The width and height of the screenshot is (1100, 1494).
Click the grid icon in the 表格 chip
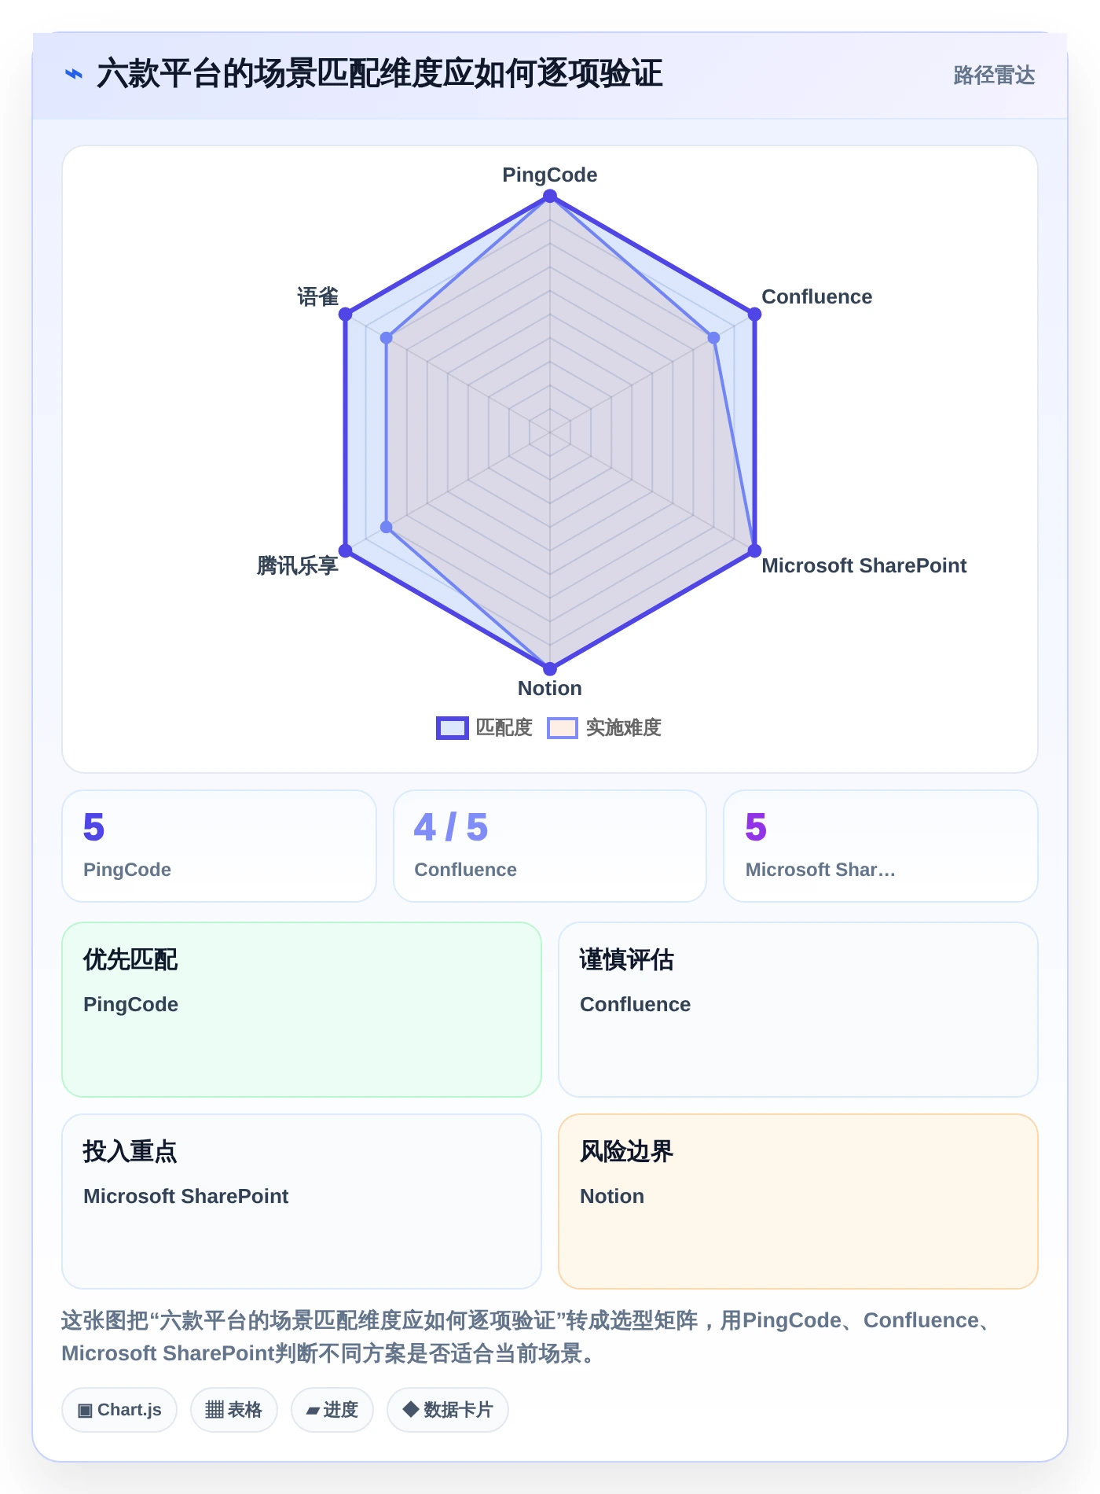214,1410
